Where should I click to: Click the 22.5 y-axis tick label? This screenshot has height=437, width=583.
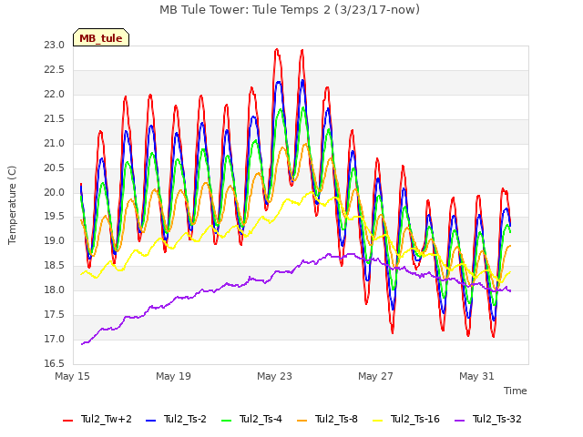coord(55,70)
